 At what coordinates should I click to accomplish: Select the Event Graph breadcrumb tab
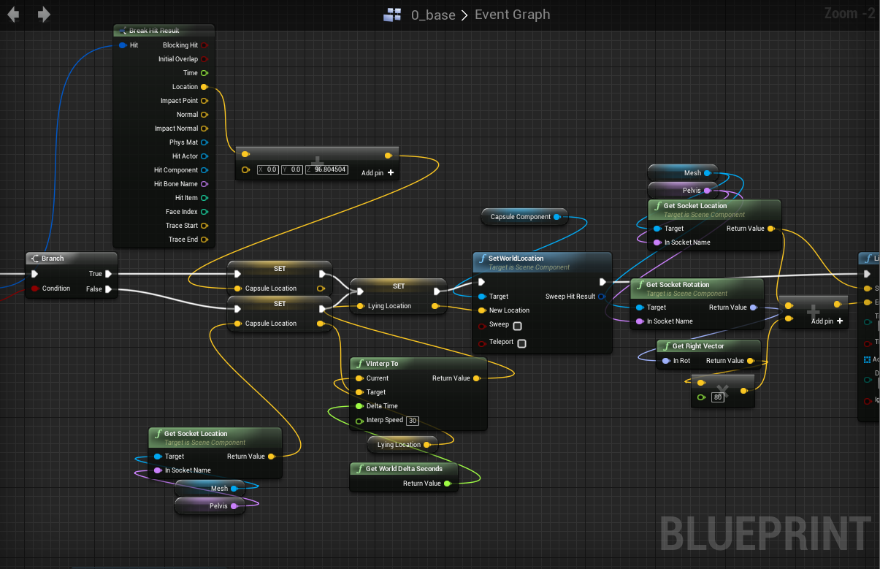pos(512,14)
